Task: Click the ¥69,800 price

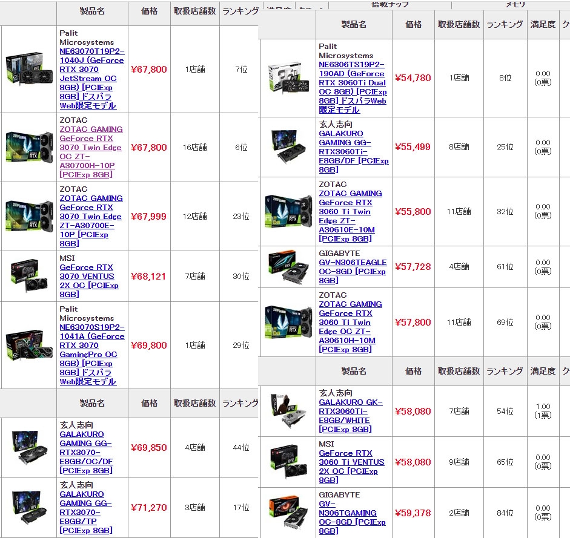Action: click(x=148, y=346)
